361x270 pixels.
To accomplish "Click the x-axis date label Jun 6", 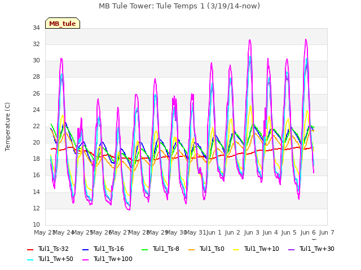I will 308,232.
